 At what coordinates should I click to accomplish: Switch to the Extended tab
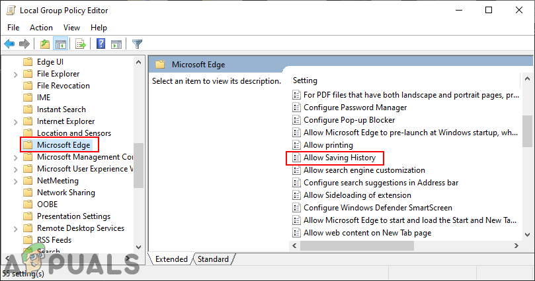(x=171, y=259)
